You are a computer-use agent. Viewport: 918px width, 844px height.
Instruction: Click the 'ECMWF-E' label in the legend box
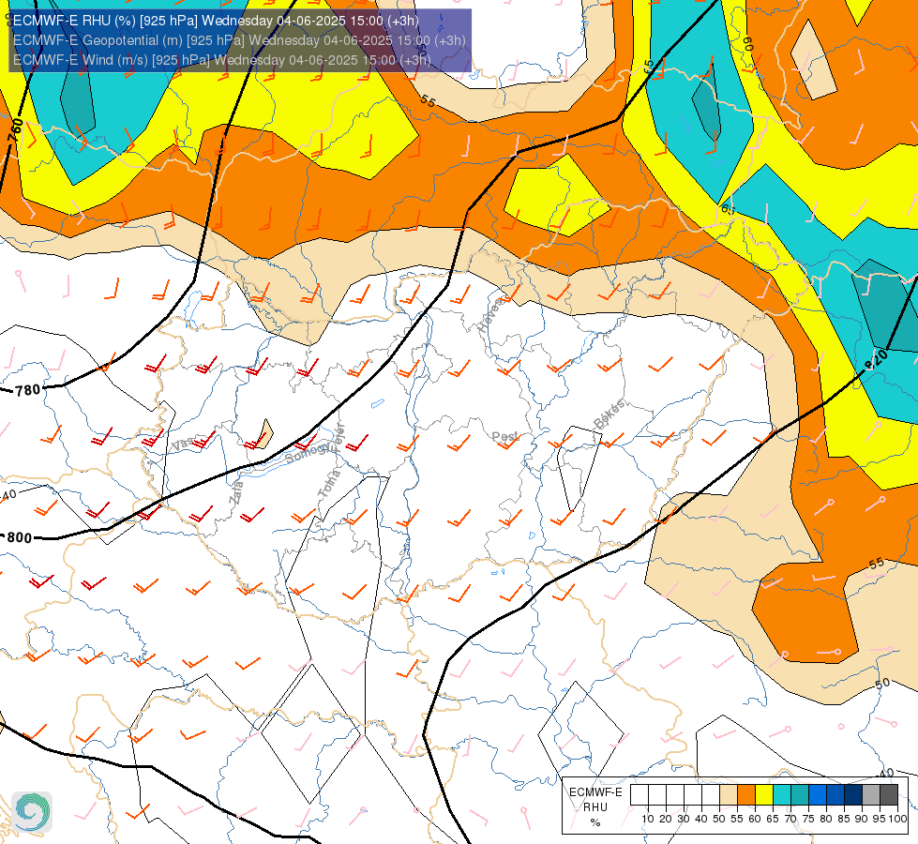pyautogui.click(x=596, y=791)
